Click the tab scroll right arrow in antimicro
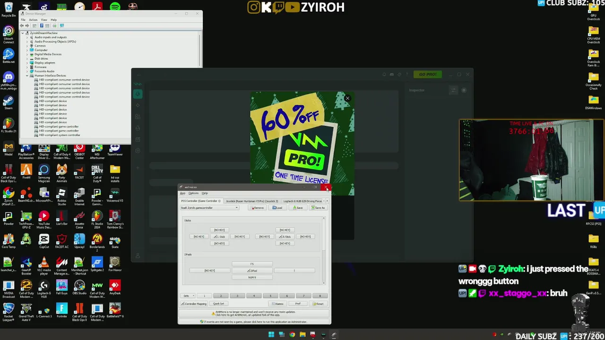605x340 pixels. click(327, 201)
